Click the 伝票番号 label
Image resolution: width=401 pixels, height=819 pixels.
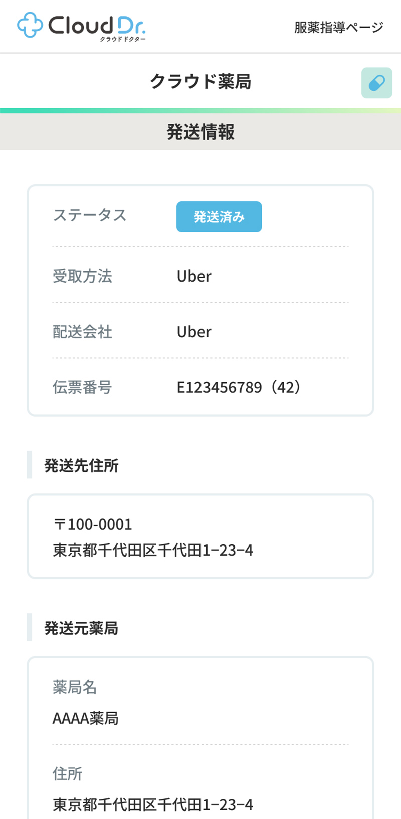(82, 387)
